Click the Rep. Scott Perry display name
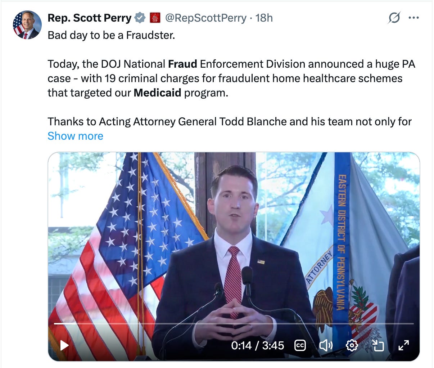434x368 pixels. click(90, 18)
